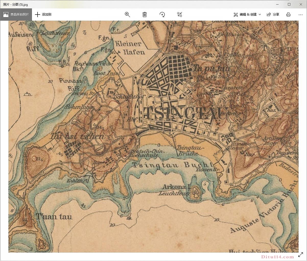Select the crop tool icon
Image resolution: width=307 pixels, height=261 pixels.
pos(180,15)
